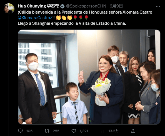The height and width of the screenshot is (136, 165).
Task: Click the share upload arrow icon
Action: click(x=133, y=131)
